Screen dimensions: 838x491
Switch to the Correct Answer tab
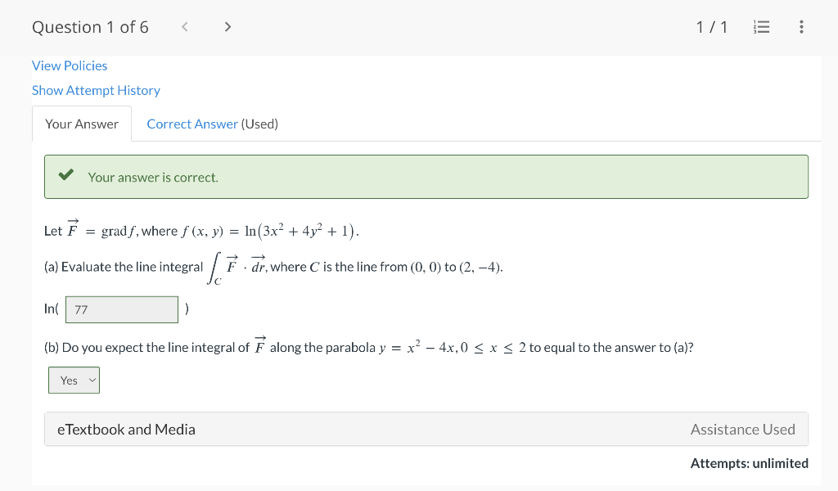coord(192,124)
